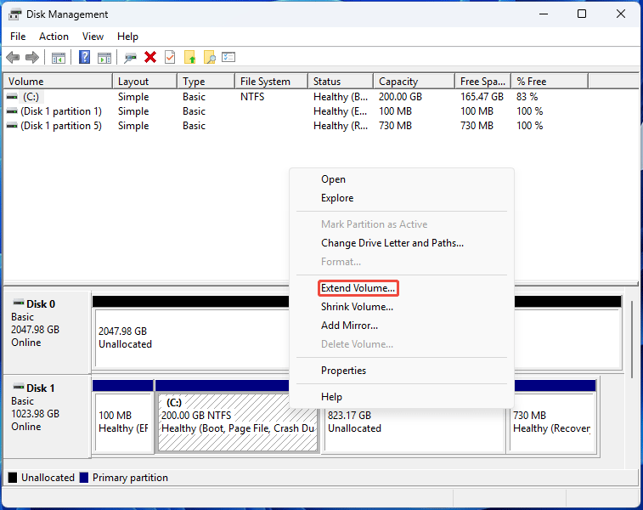Image resolution: width=643 pixels, height=510 pixels.
Task: Click the Disk 0 label panel
Action: click(x=47, y=331)
